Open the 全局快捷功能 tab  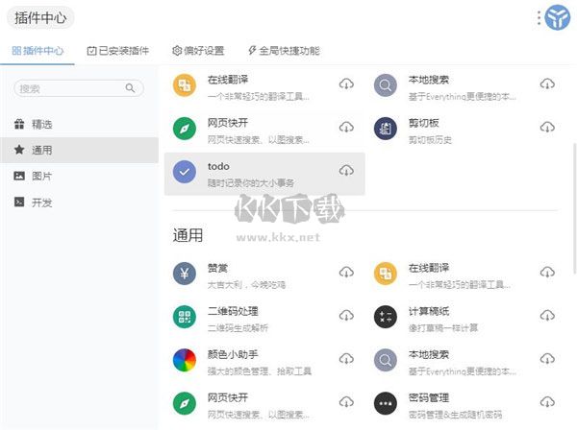tap(284, 51)
